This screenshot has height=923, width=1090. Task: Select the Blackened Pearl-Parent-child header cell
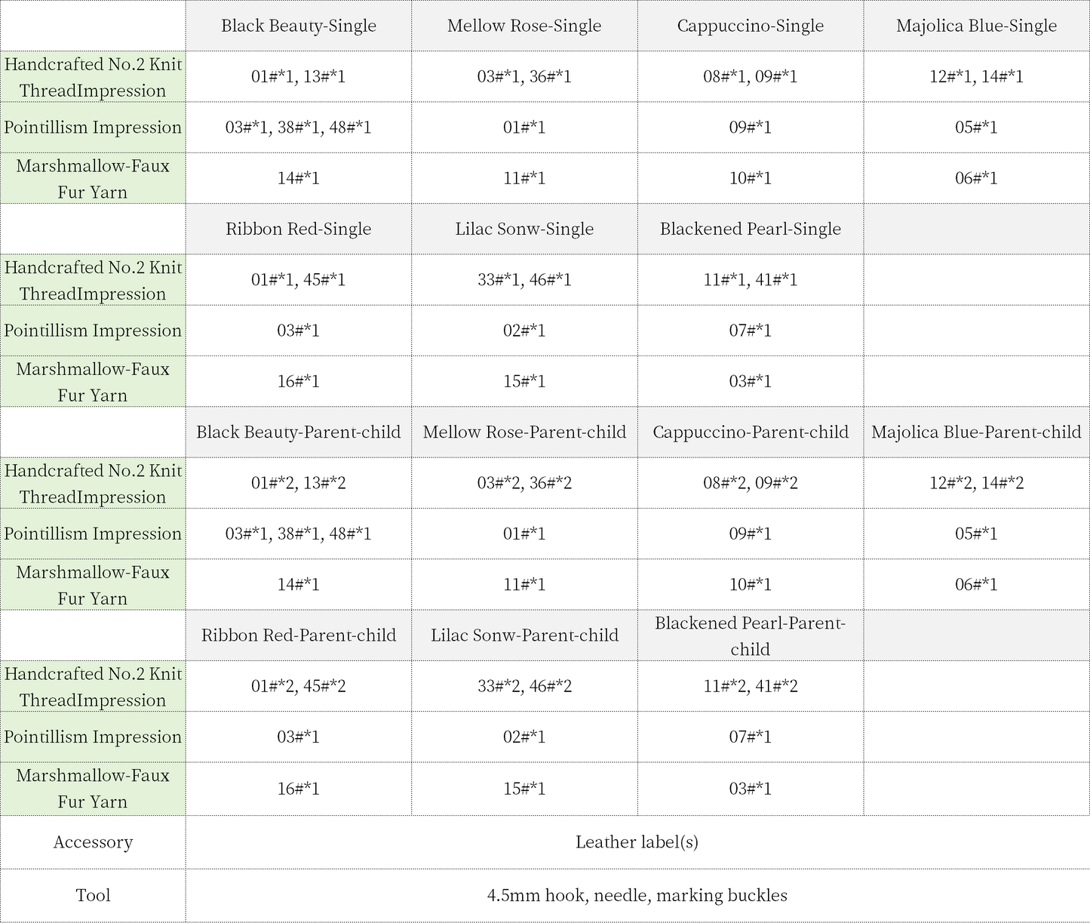pyautogui.click(x=750, y=635)
